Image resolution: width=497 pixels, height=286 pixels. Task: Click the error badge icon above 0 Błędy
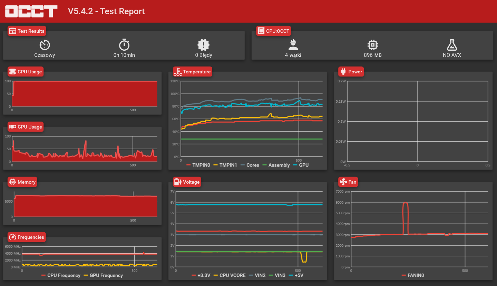click(204, 45)
